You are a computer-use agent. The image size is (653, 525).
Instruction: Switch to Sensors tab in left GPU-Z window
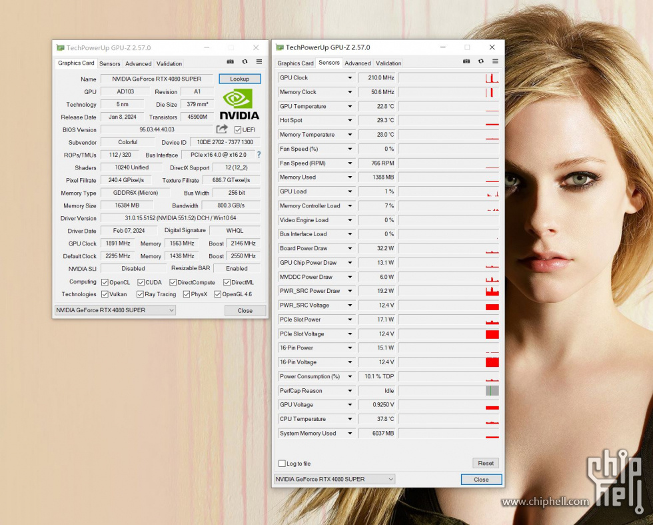(109, 64)
